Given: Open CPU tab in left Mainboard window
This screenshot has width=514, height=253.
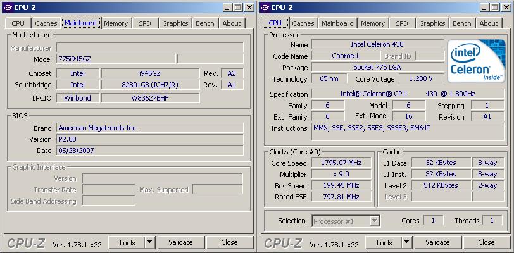Looking at the screenshot, I should (18, 23).
